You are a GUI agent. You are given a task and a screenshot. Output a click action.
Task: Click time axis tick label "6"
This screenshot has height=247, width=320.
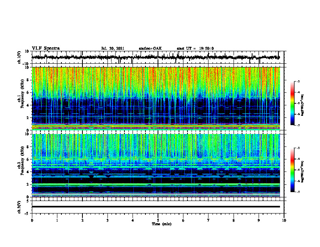[x=183, y=220]
